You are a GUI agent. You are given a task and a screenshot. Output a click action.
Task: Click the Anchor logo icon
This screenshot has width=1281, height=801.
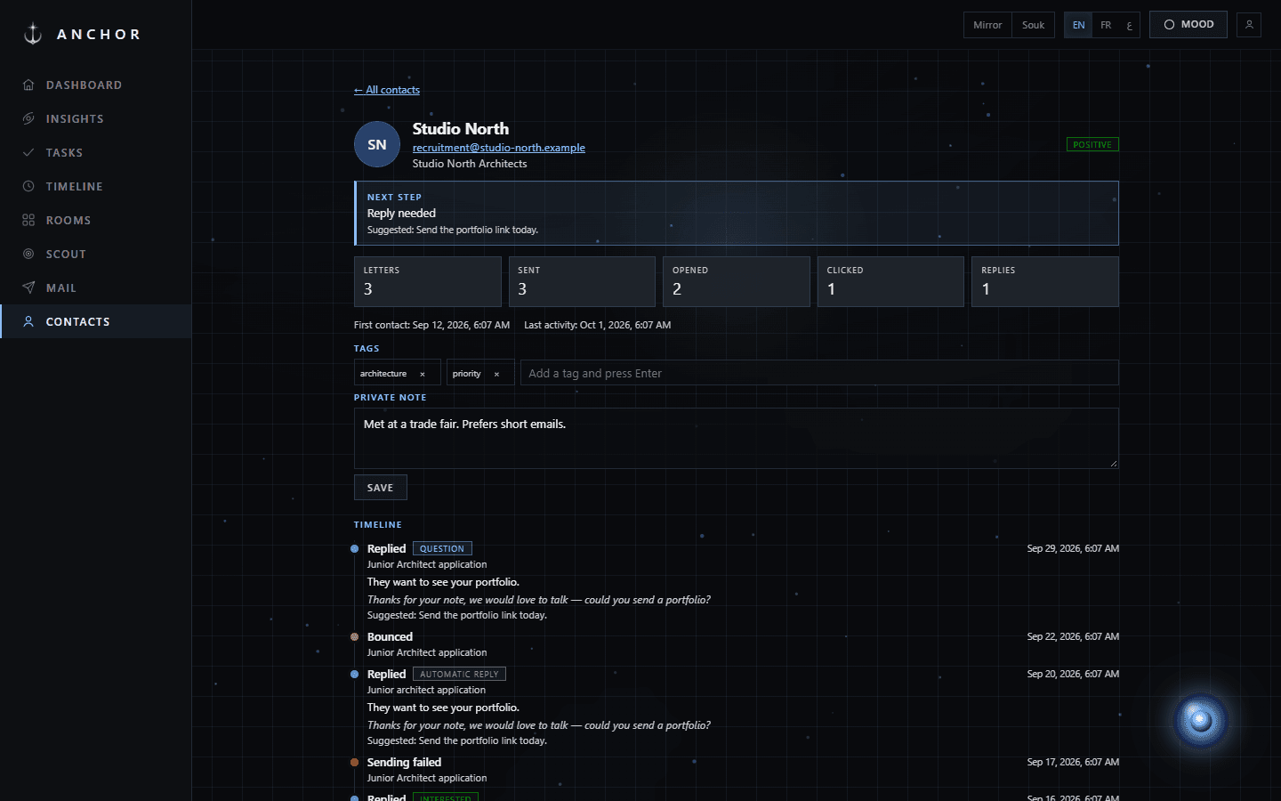click(x=33, y=34)
